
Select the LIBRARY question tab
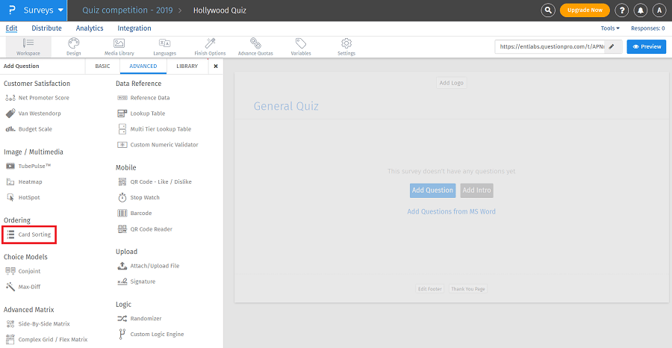187,66
